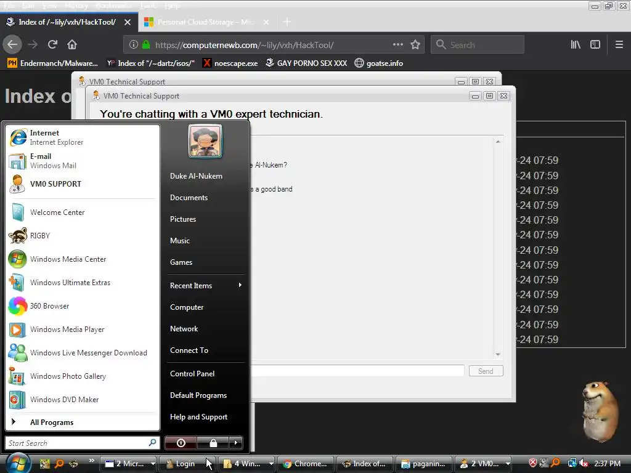
Task: Open Help and Support
Action: 206,417
